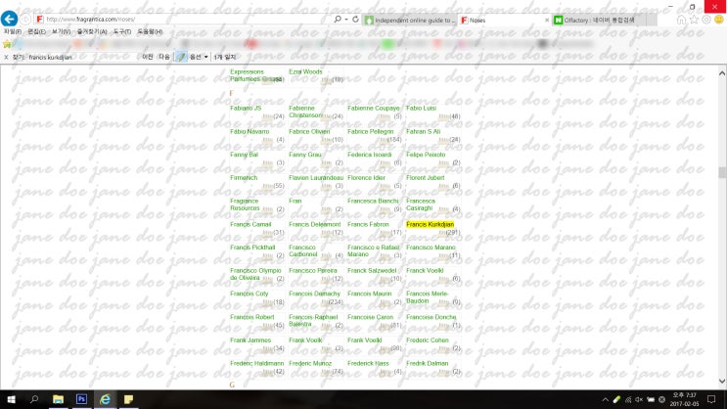Open the Home icon in browser toolbar
This screenshot has height=409, width=727.
[681, 20]
